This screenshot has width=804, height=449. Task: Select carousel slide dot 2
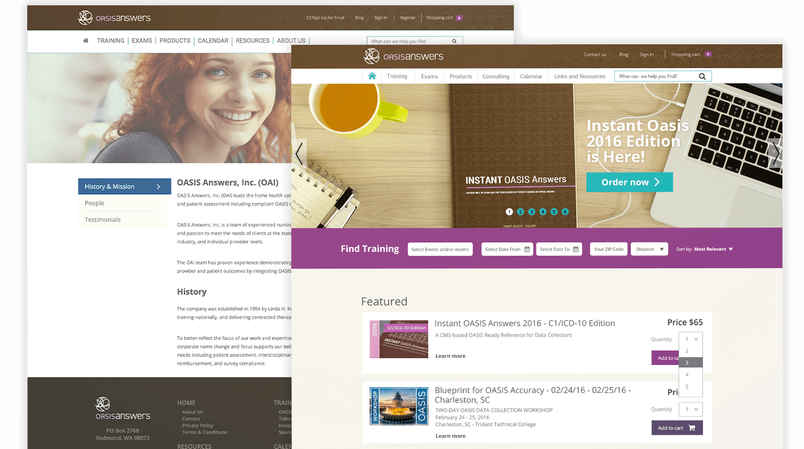click(x=521, y=212)
